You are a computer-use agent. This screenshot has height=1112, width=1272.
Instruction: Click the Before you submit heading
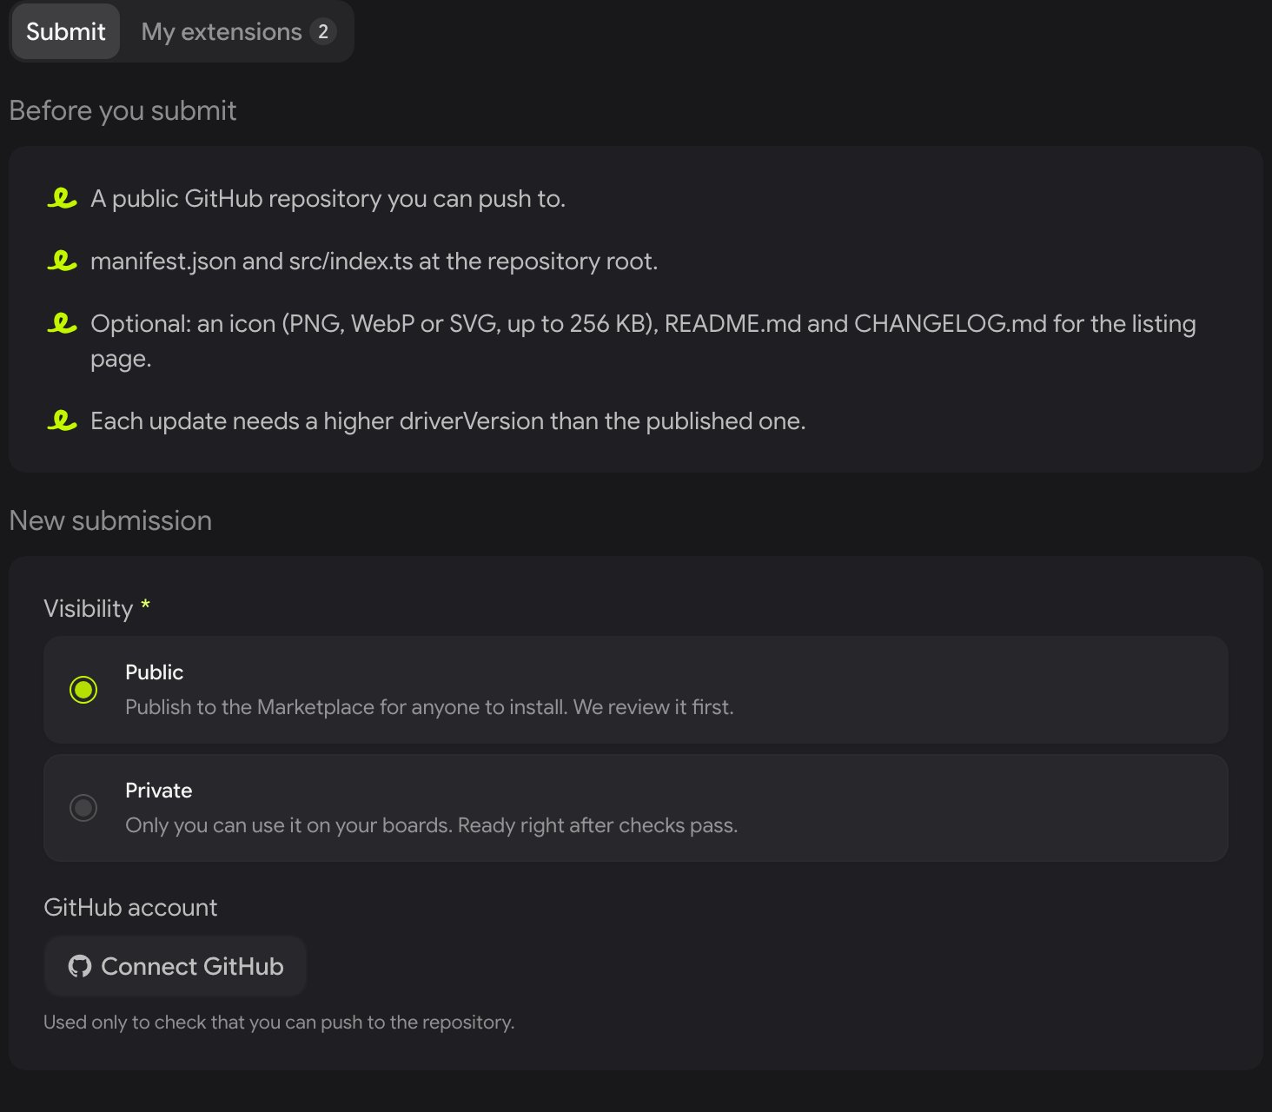[123, 110]
